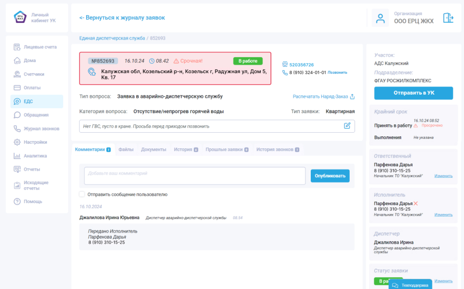Click the Отправить в УК button
The width and height of the screenshot is (464, 289).
point(413,93)
